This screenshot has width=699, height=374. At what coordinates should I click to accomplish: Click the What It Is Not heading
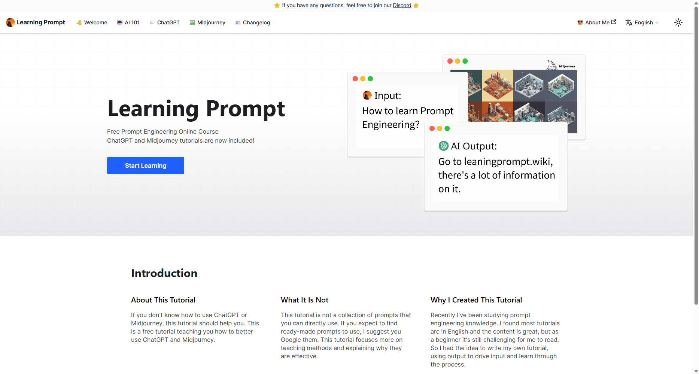[305, 300]
